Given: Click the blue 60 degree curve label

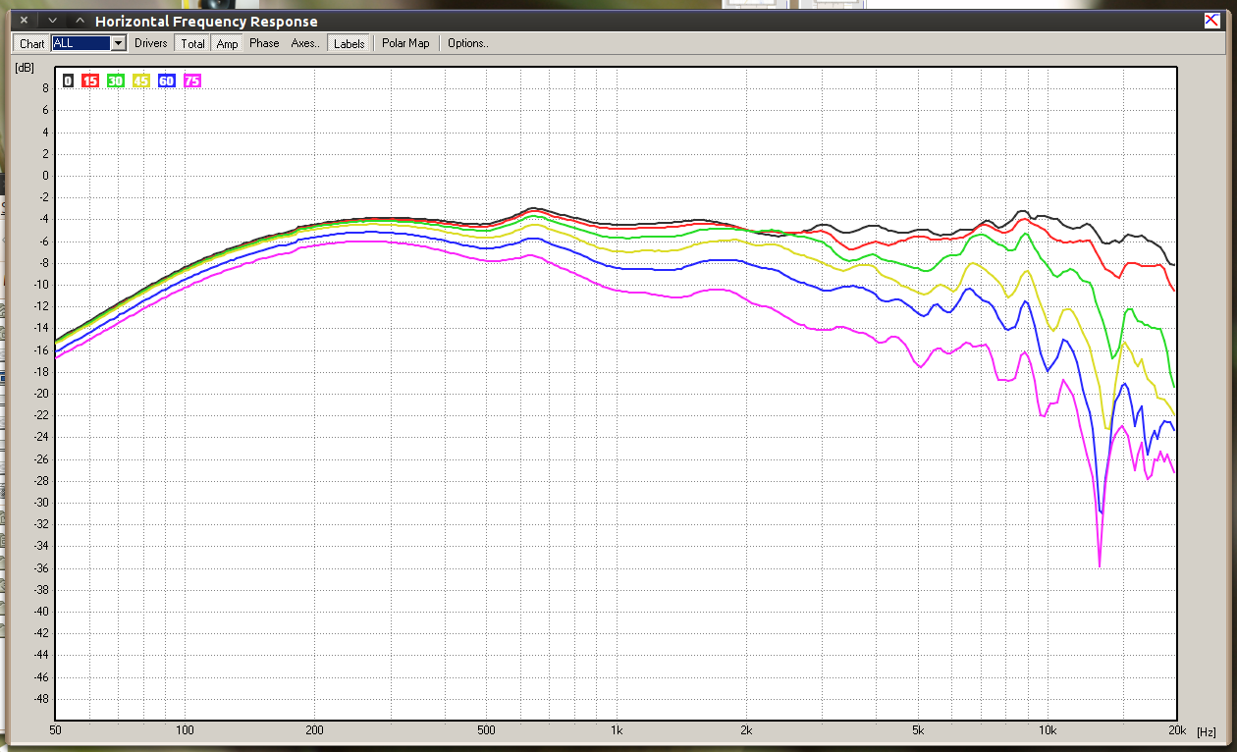Looking at the screenshot, I should pos(167,81).
